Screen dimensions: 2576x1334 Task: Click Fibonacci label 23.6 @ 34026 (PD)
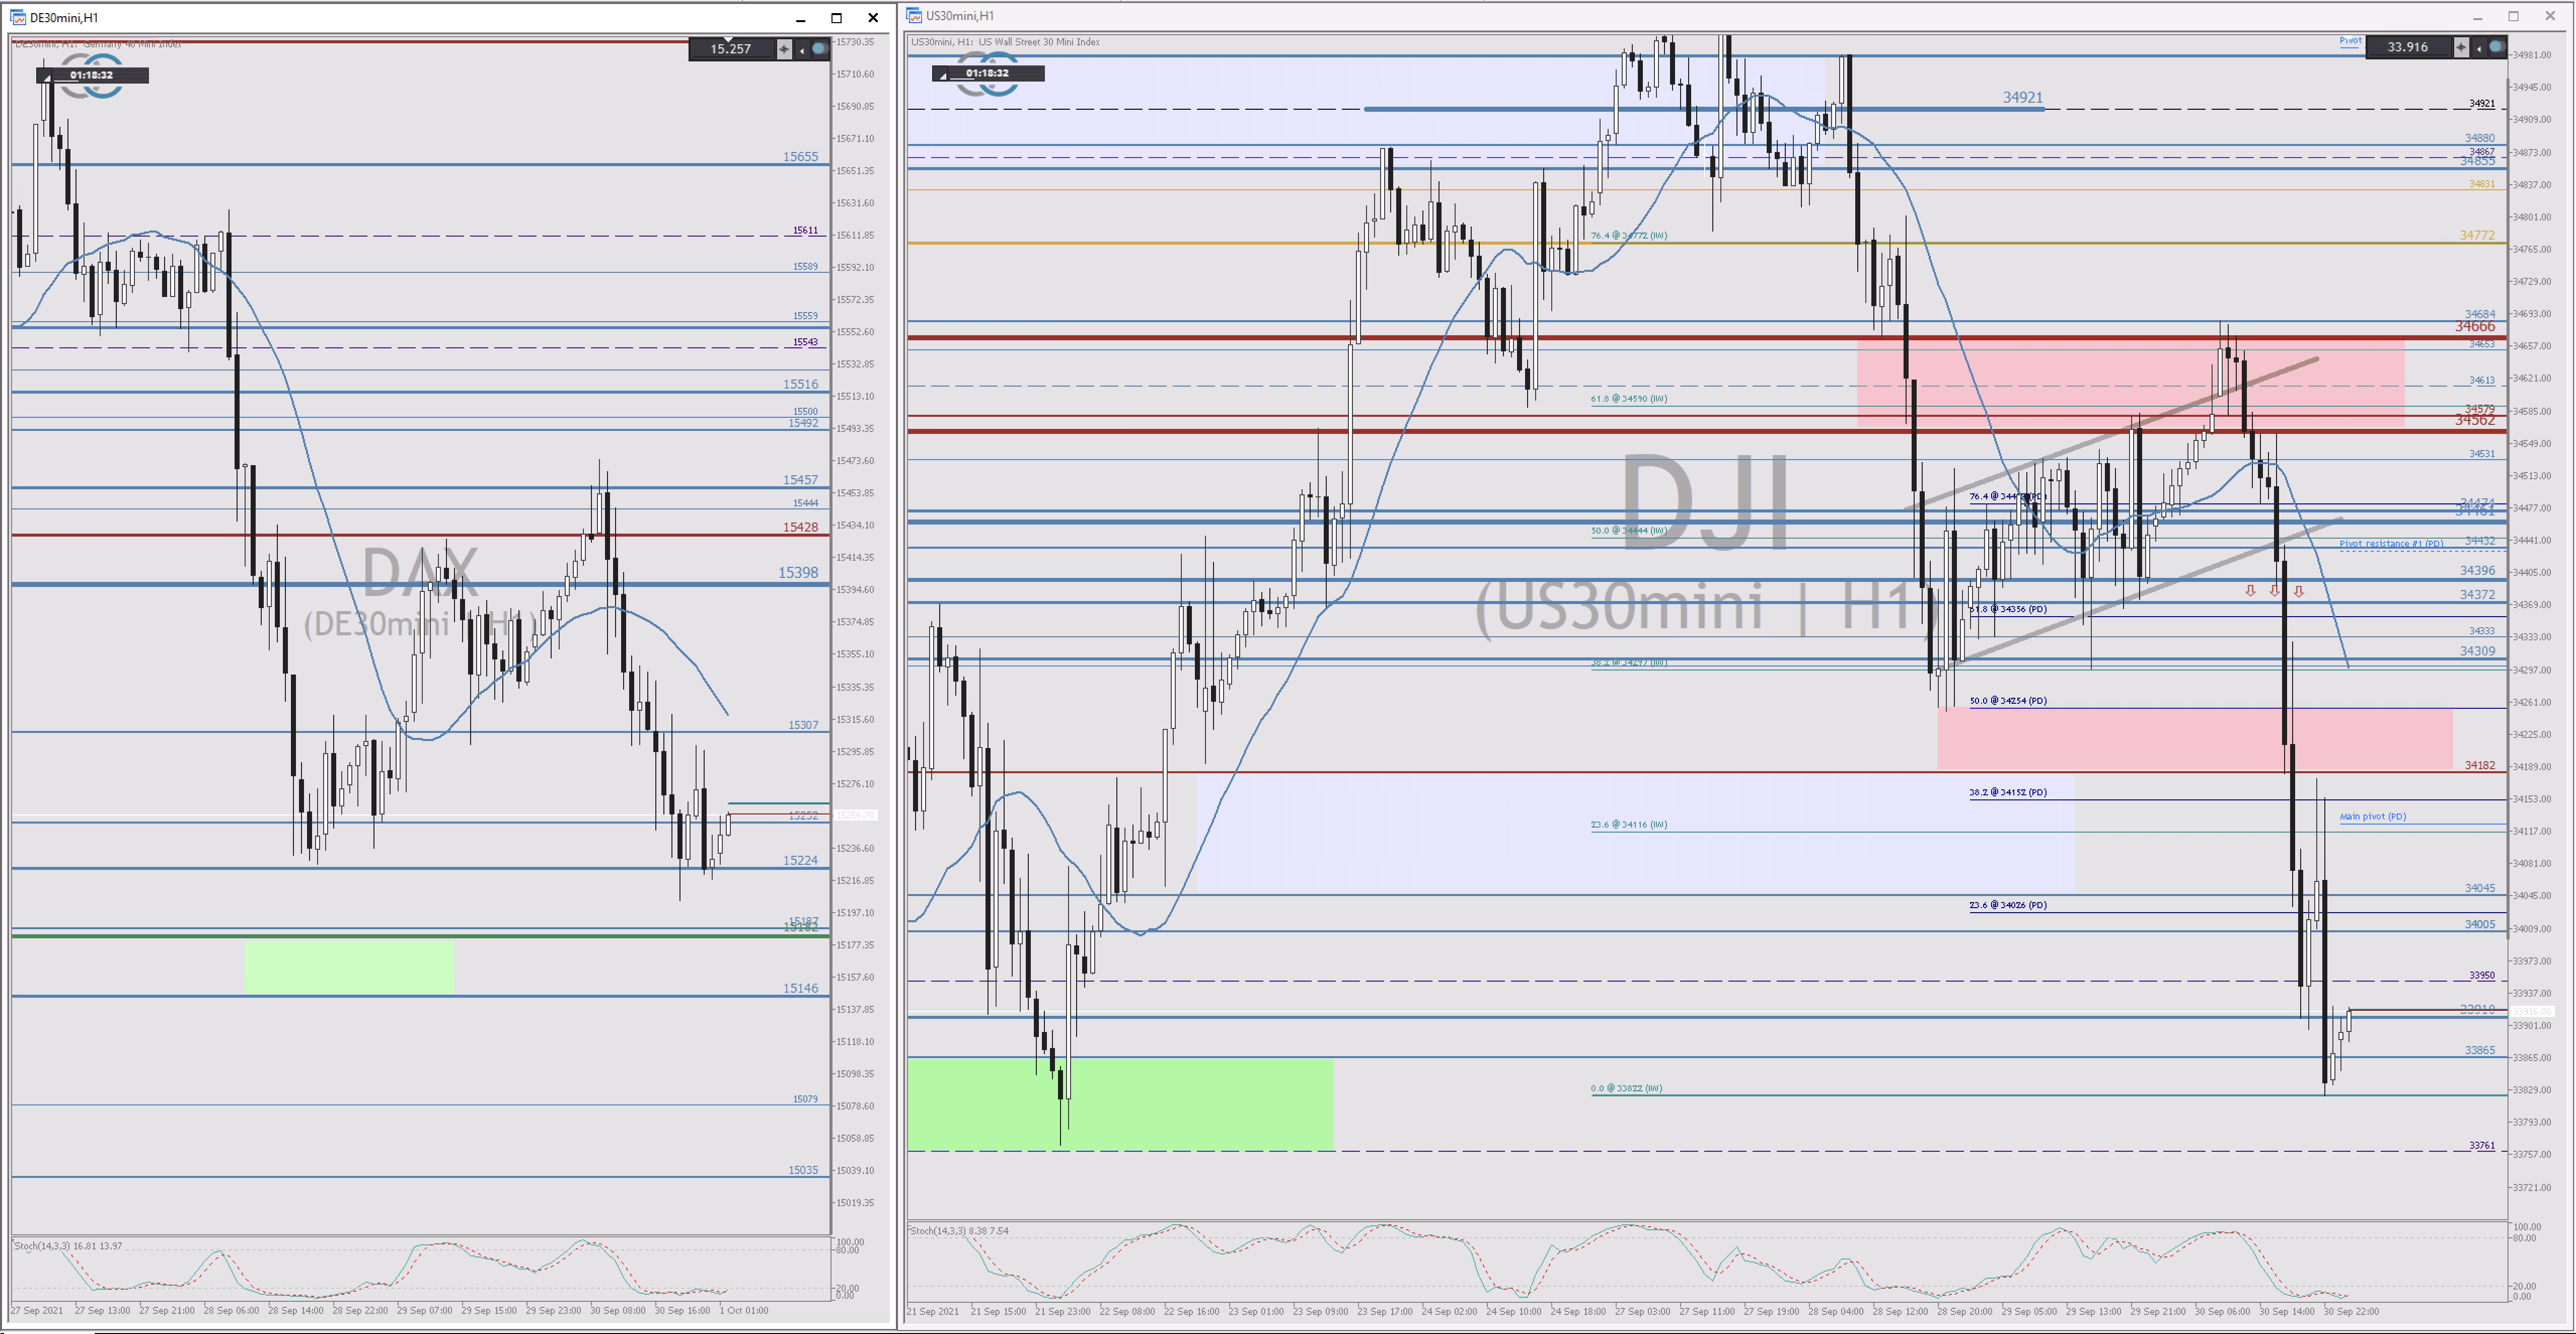[2008, 905]
